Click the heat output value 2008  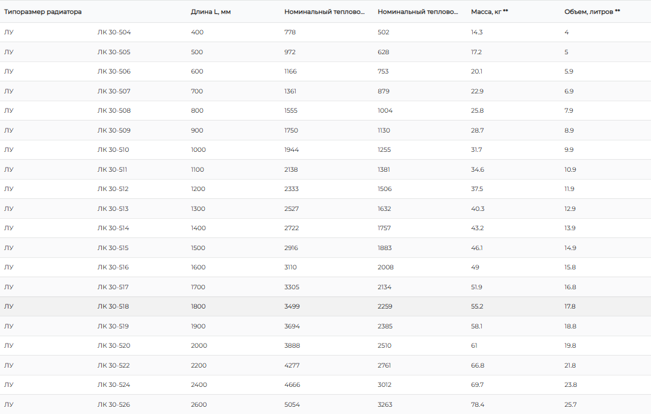pyautogui.click(x=385, y=268)
